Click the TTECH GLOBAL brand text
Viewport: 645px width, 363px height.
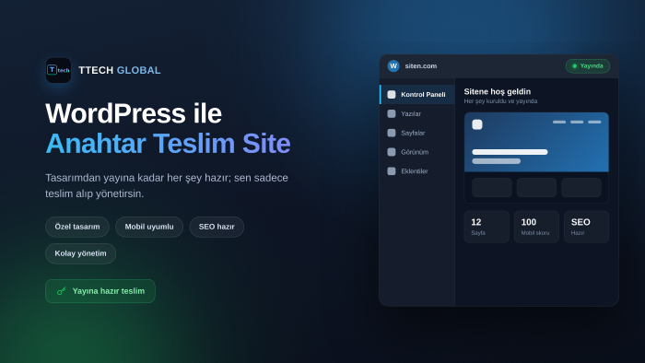tap(119, 70)
